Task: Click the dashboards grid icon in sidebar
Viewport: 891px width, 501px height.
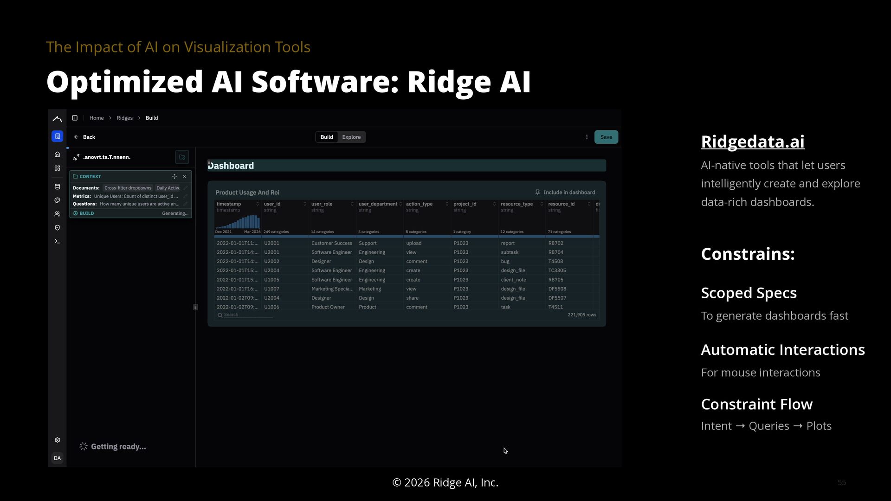Action: tap(57, 168)
